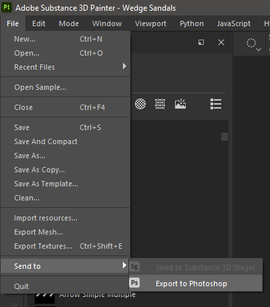270x307 pixels.
Task: Open the dropdown chevron under the circle tool
Action: 259,50
